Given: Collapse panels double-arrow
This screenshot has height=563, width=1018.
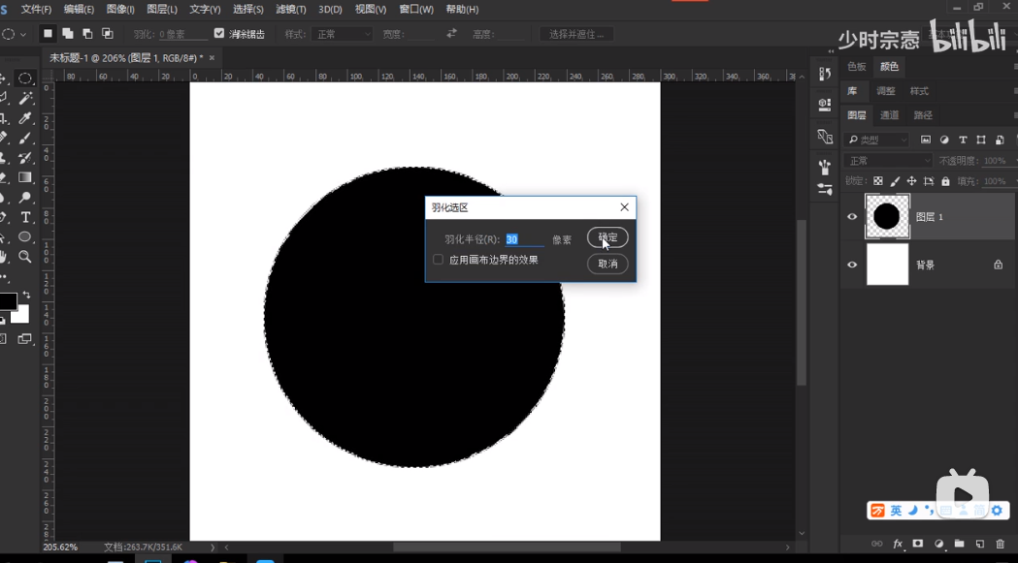Looking at the screenshot, I should [x=831, y=51].
